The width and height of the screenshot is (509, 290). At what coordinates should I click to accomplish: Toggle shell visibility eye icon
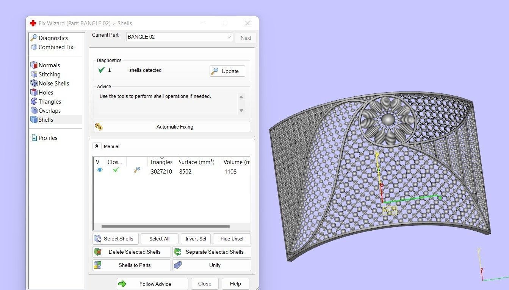[x=99, y=170]
